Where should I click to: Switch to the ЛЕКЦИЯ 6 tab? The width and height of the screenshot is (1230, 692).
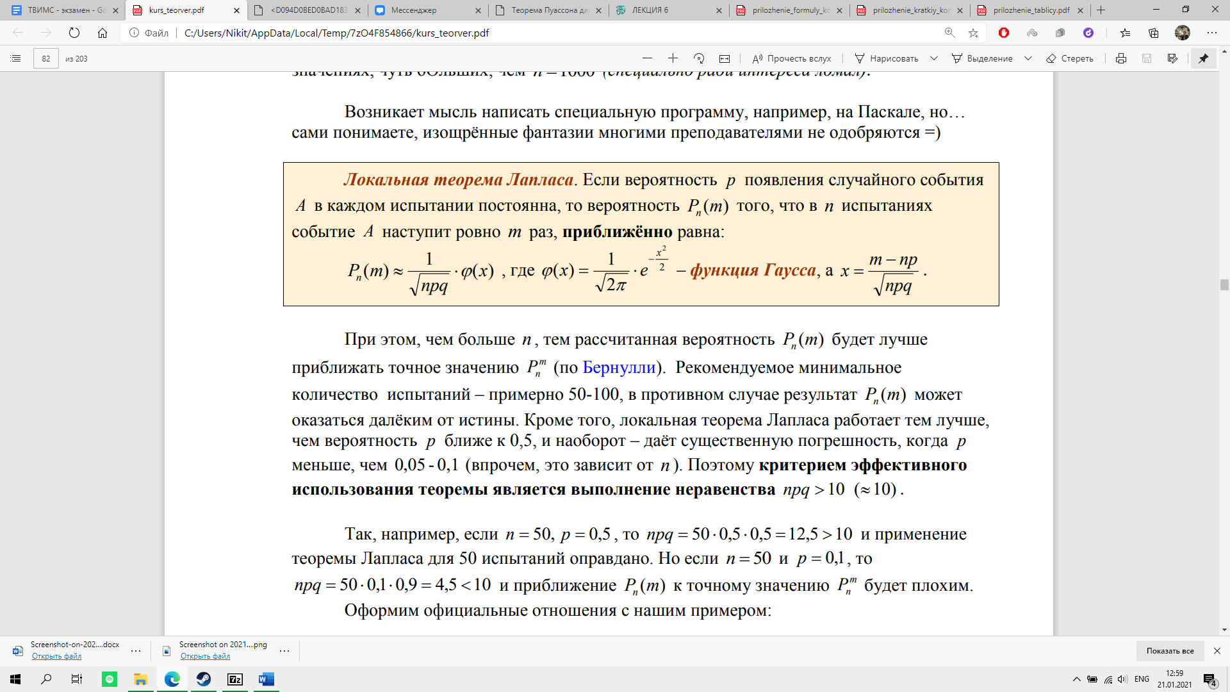[x=668, y=10]
